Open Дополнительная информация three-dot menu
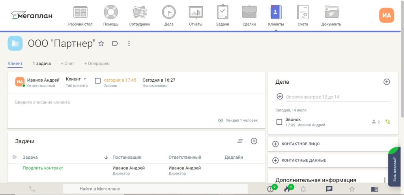 (385, 180)
